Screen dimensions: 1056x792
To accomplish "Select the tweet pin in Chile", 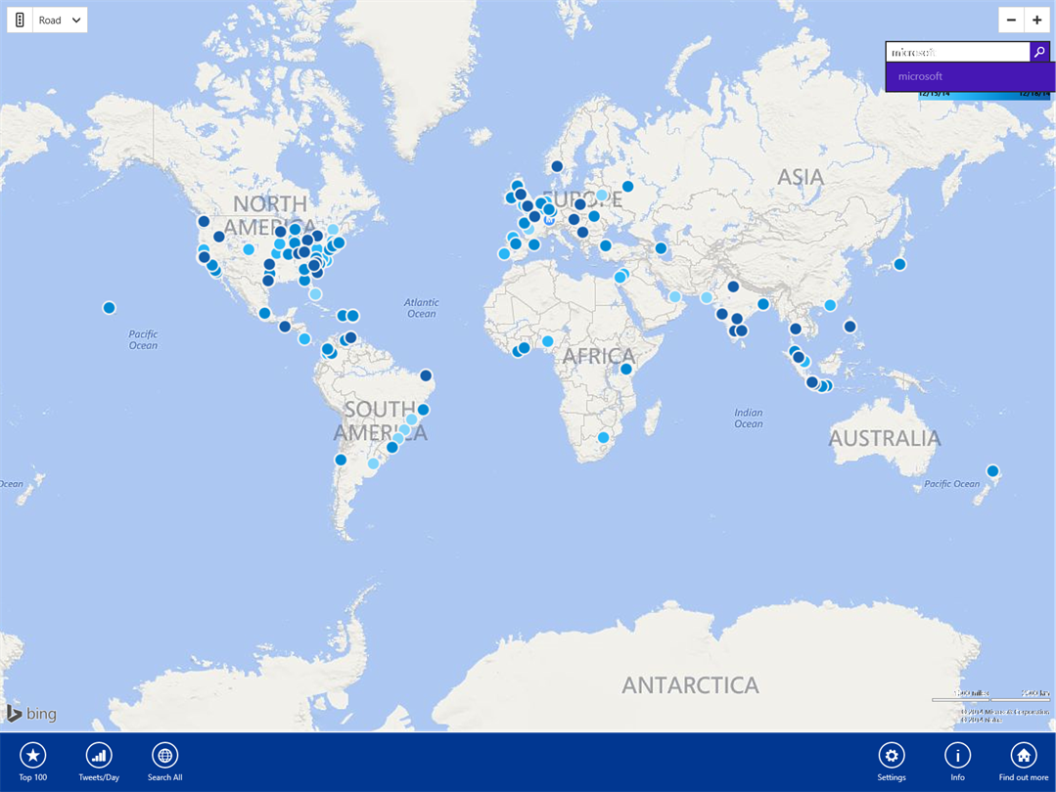I will coord(341,461).
